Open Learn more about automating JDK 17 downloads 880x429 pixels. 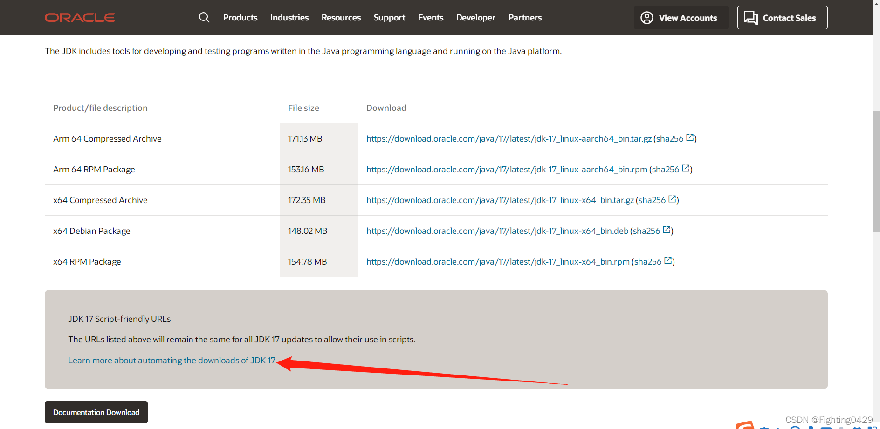[172, 361]
